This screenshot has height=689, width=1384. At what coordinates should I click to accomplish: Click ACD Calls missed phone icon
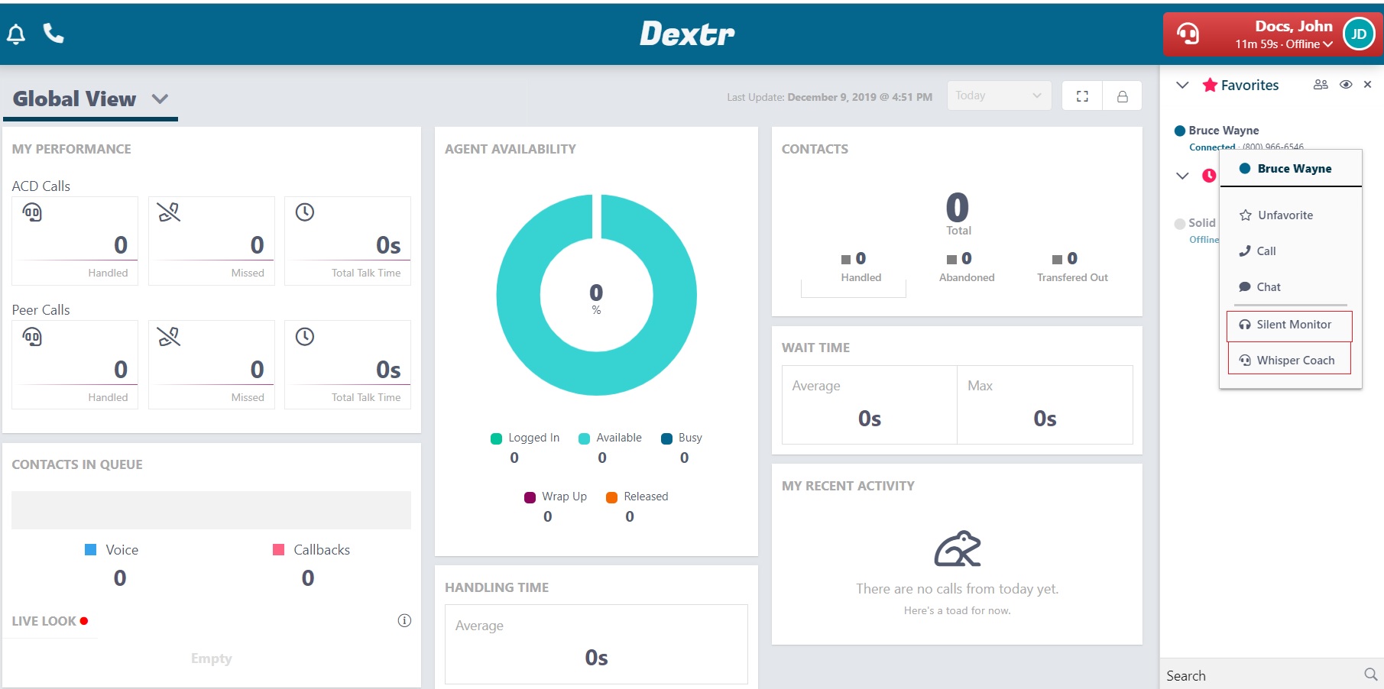pyautogui.click(x=169, y=212)
